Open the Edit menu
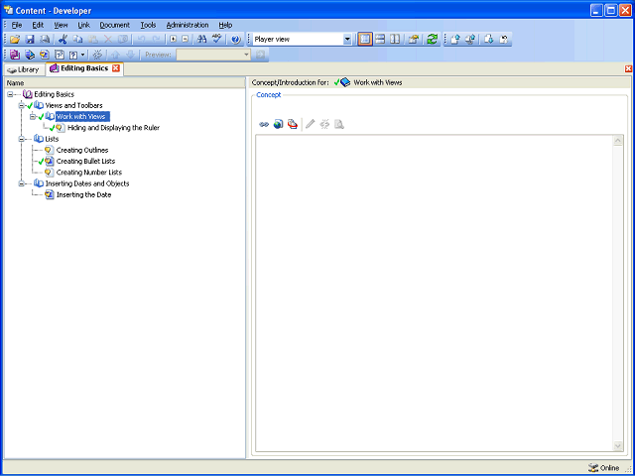The image size is (635, 476). click(38, 25)
